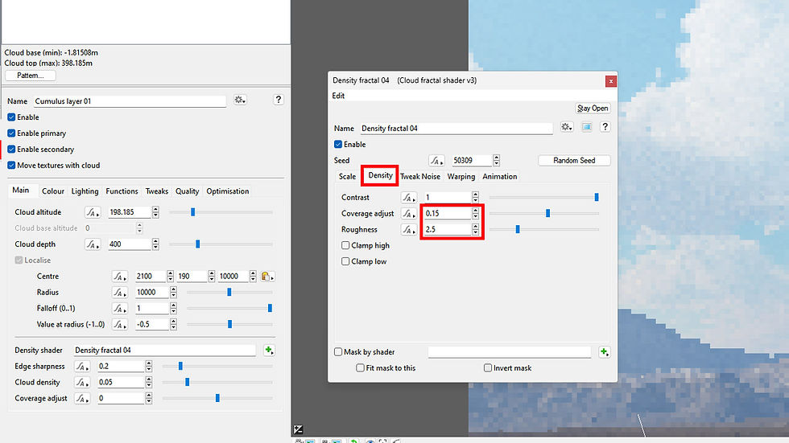
Task: Select Density tab in fractal dialog
Action: [380, 175]
